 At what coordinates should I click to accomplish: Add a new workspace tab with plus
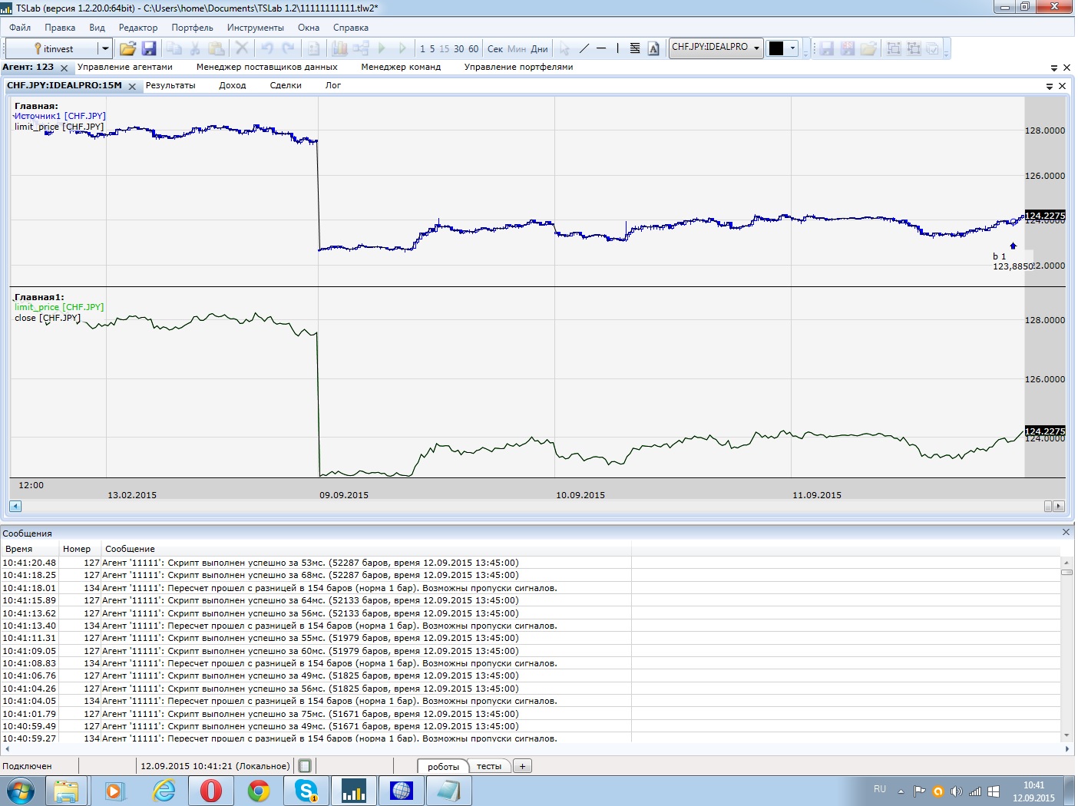[522, 766]
